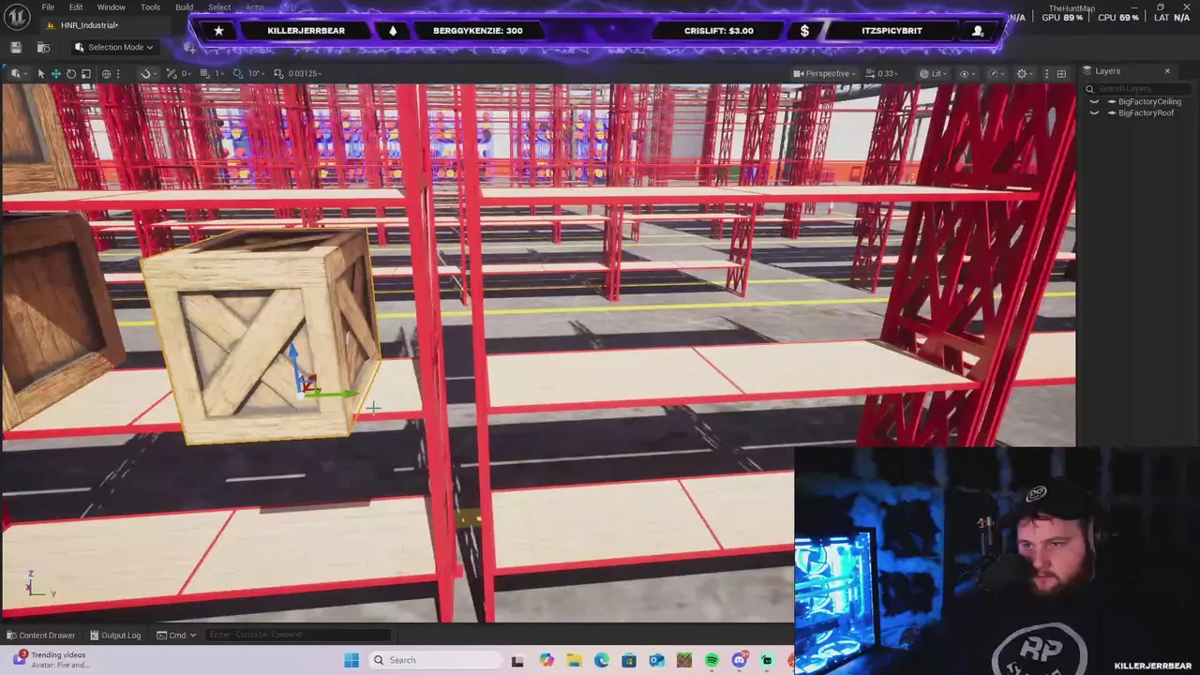The height and width of the screenshot is (675, 1200).
Task: Close the Layers panel tab
Action: click(1167, 71)
